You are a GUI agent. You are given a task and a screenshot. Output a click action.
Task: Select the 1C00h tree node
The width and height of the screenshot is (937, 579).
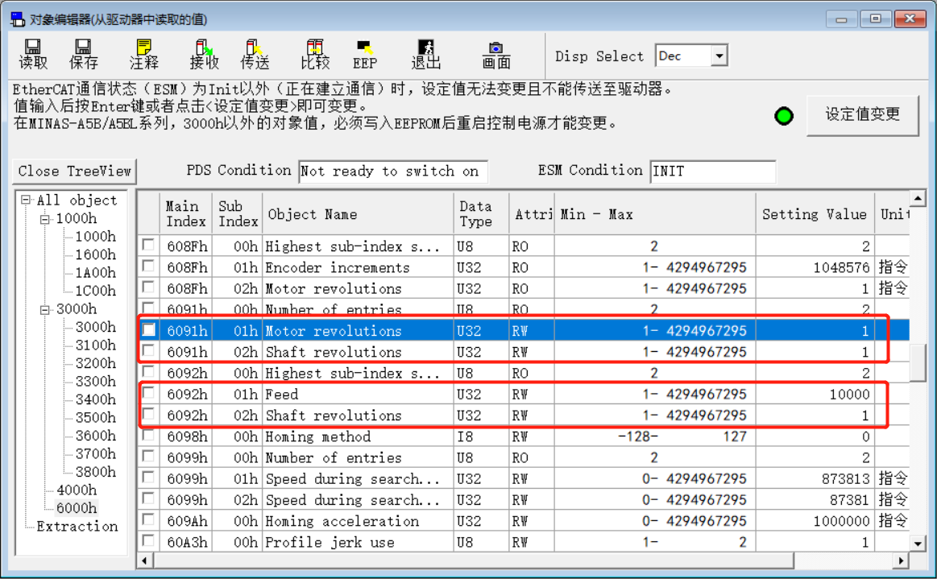pos(96,291)
